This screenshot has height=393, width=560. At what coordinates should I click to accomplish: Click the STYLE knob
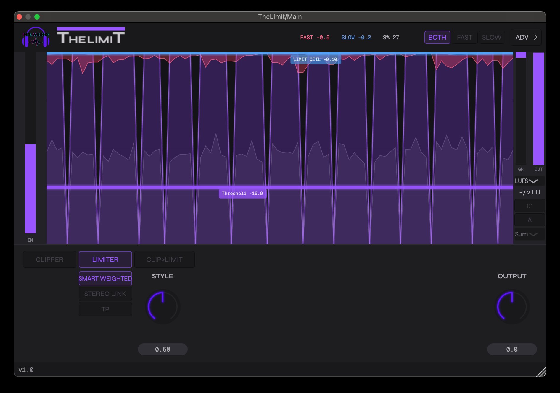click(x=162, y=307)
